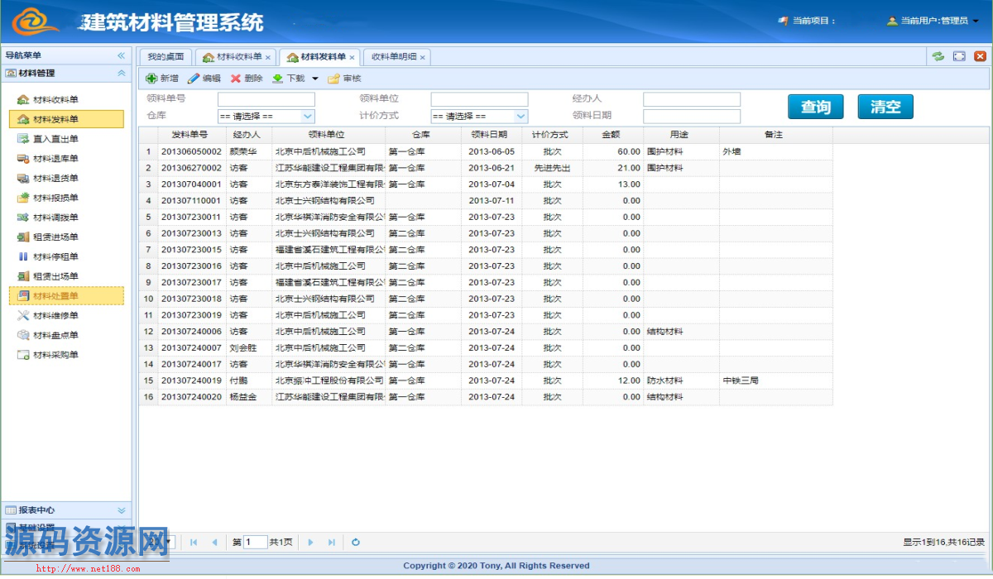Viewport: 993px width, 579px height.
Task: Collapse the 材料管理 accordion section
Action: 121,73
